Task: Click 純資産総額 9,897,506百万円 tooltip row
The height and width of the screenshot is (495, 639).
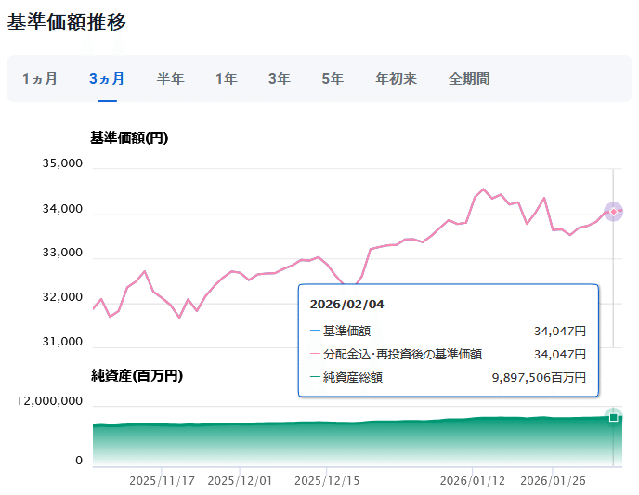Action: [448, 377]
